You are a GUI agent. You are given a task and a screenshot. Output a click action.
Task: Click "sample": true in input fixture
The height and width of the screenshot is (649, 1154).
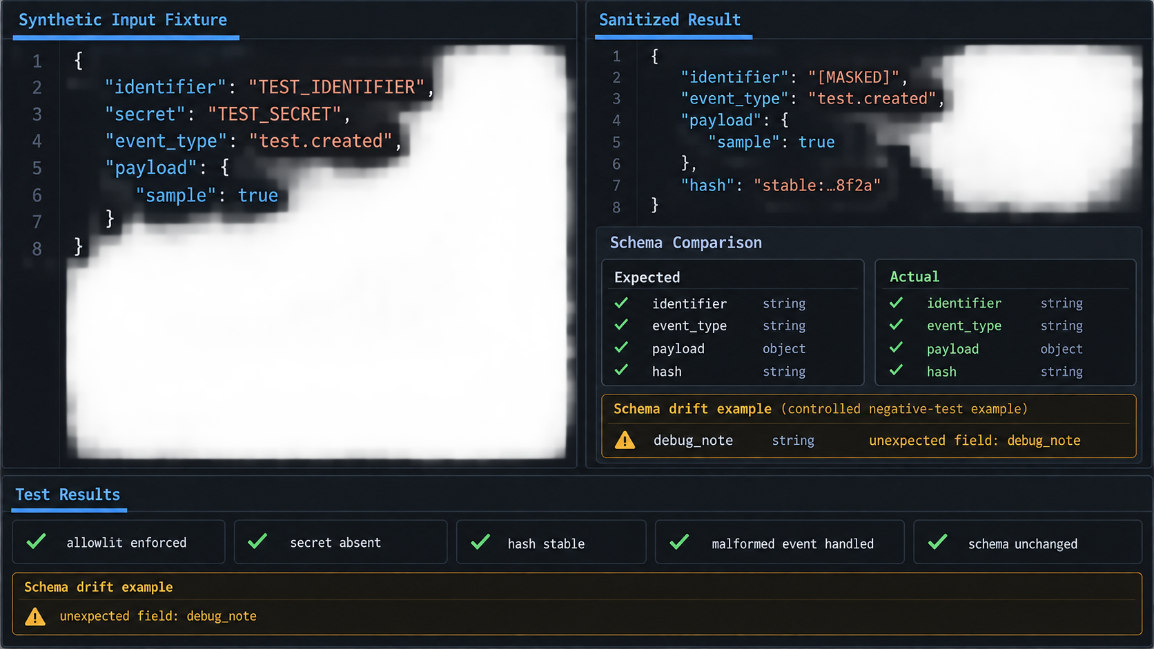[x=206, y=195]
